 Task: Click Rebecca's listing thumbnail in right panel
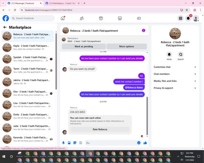tap(175, 33)
